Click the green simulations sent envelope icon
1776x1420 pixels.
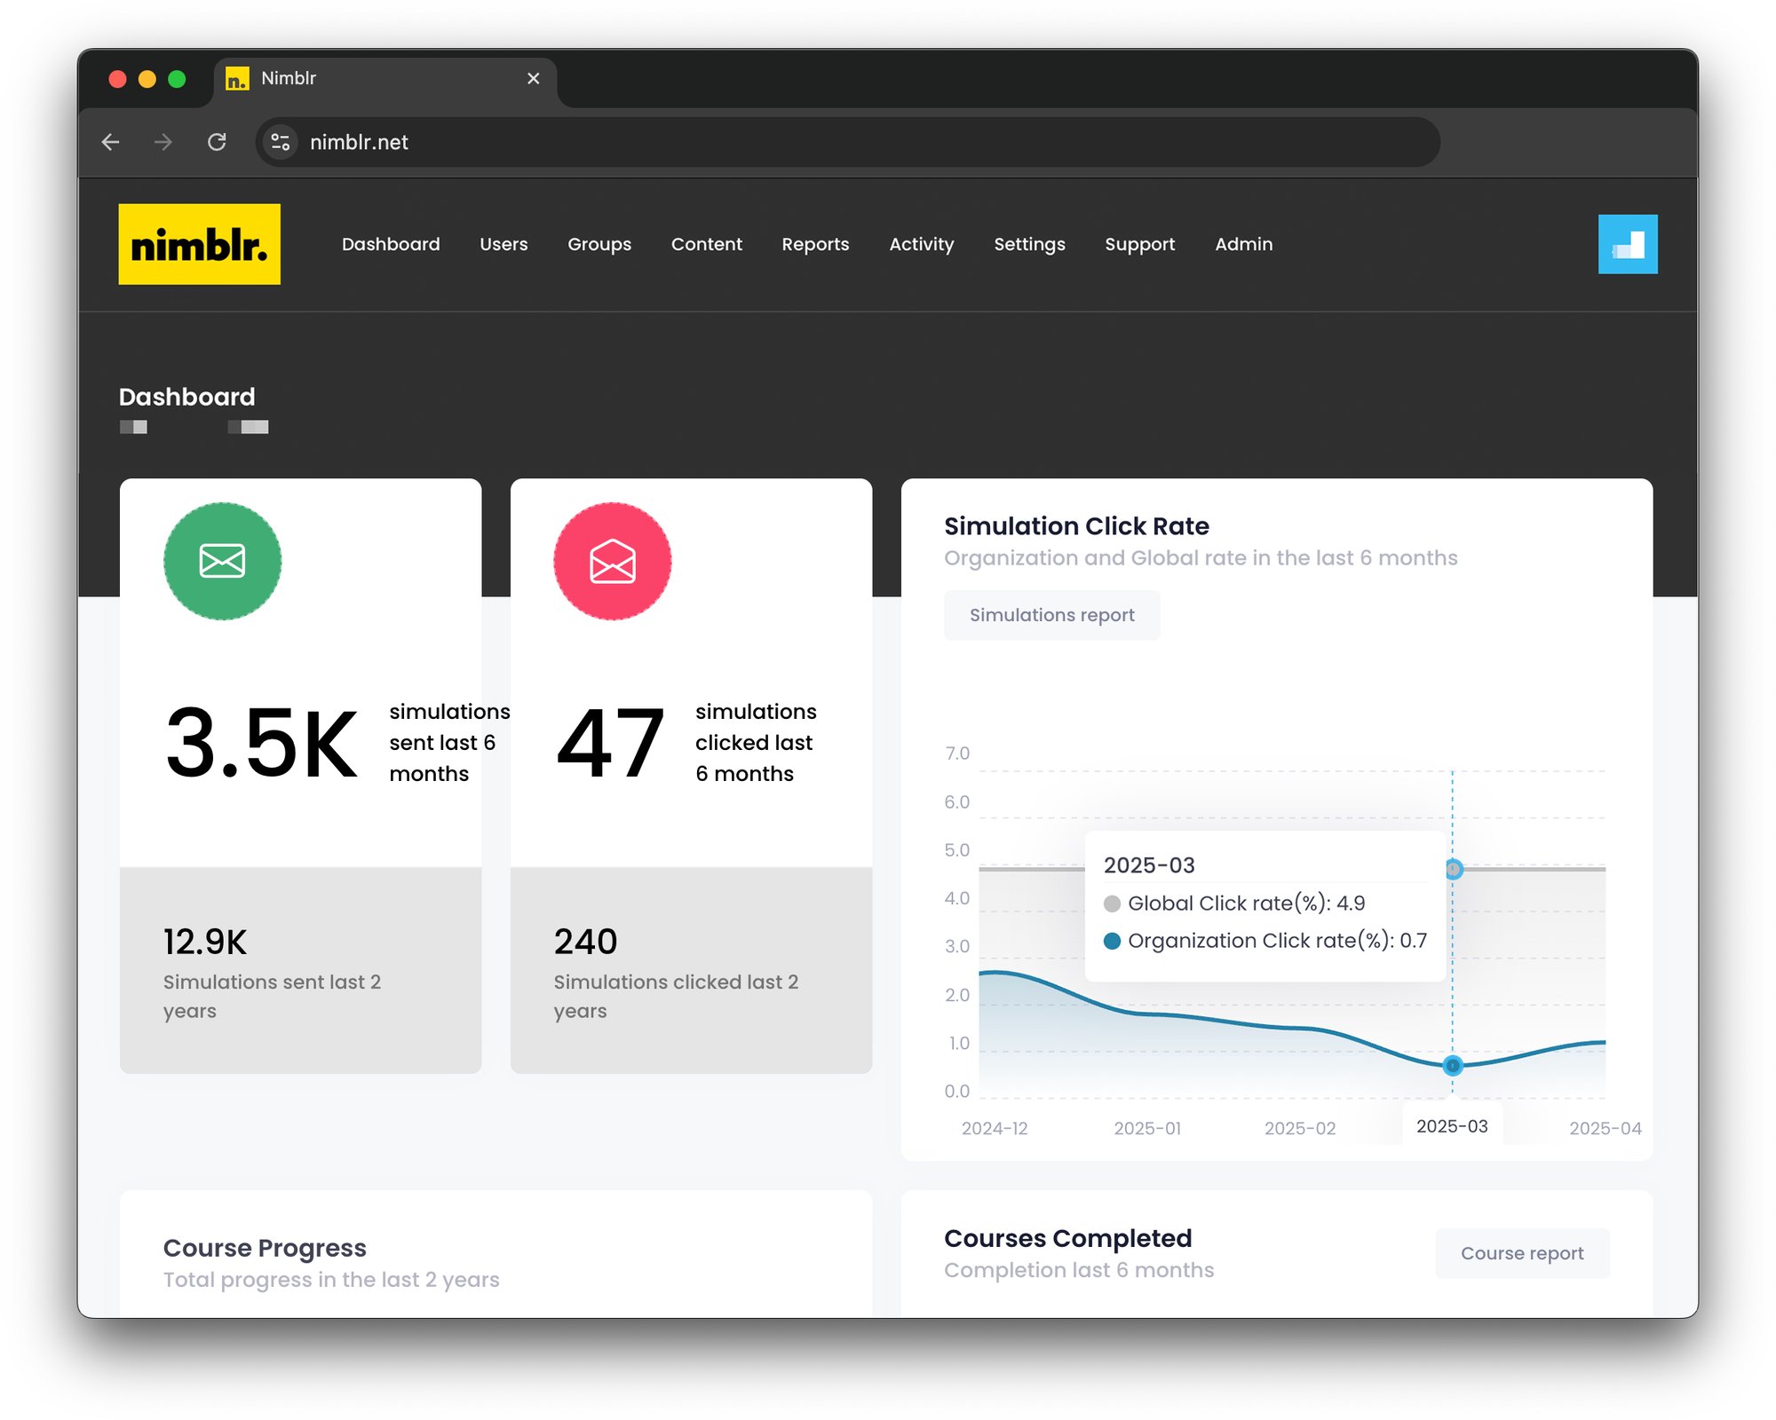[x=222, y=560]
